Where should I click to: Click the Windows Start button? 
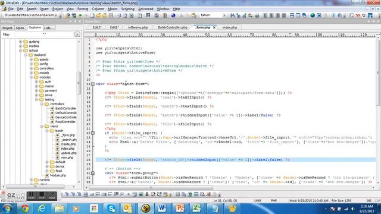[7, 209]
